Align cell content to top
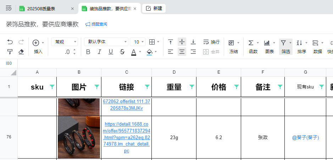This screenshot has height=160, width=333. (x=171, y=42)
